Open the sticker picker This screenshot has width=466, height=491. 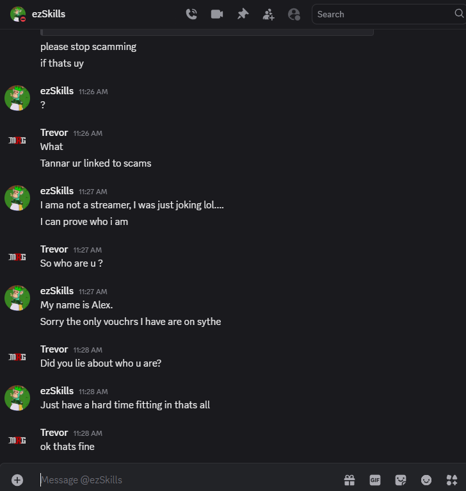click(x=401, y=479)
